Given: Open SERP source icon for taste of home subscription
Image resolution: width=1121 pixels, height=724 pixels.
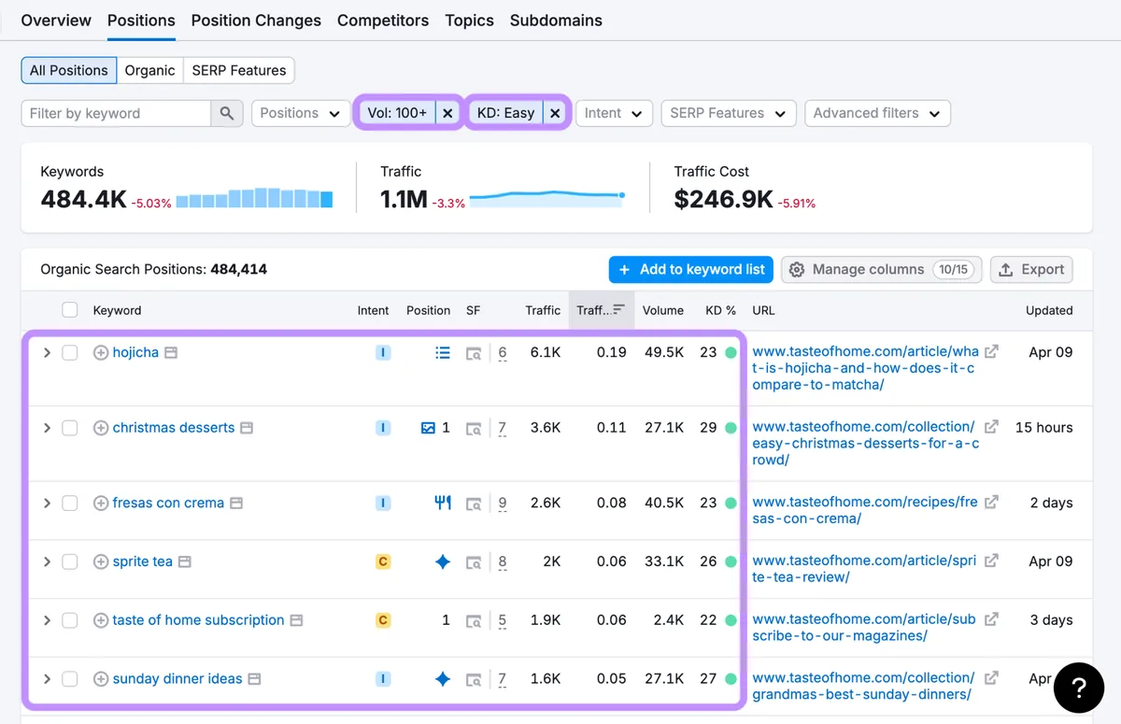Looking at the screenshot, I should coord(474,621).
